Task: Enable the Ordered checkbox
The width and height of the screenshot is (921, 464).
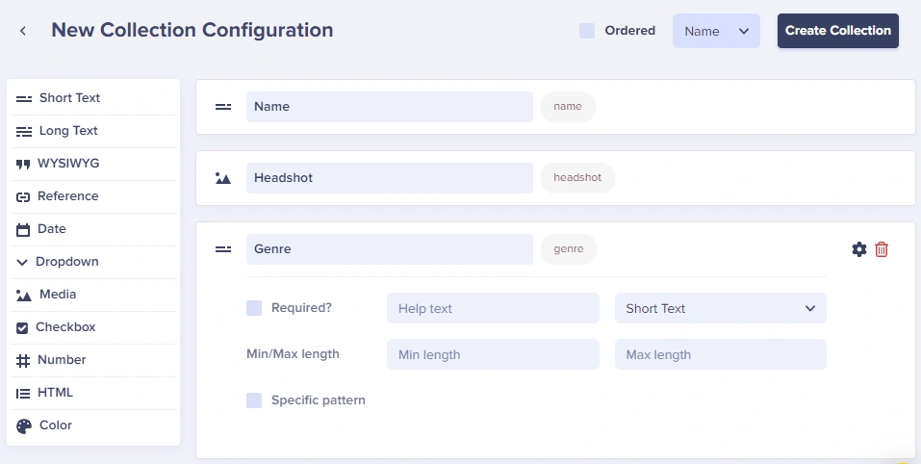Action: click(587, 31)
